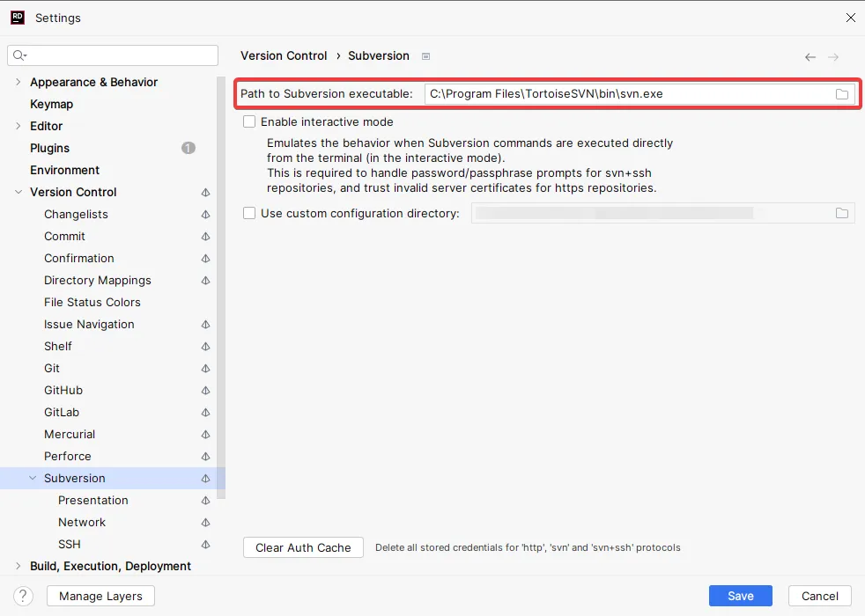Click the Plugins notification badge showing 1
This screenshot has width=865, height=616.
pos(188,148)
